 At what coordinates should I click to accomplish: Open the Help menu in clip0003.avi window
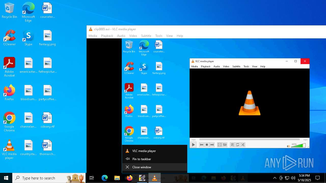coord(180,36)
